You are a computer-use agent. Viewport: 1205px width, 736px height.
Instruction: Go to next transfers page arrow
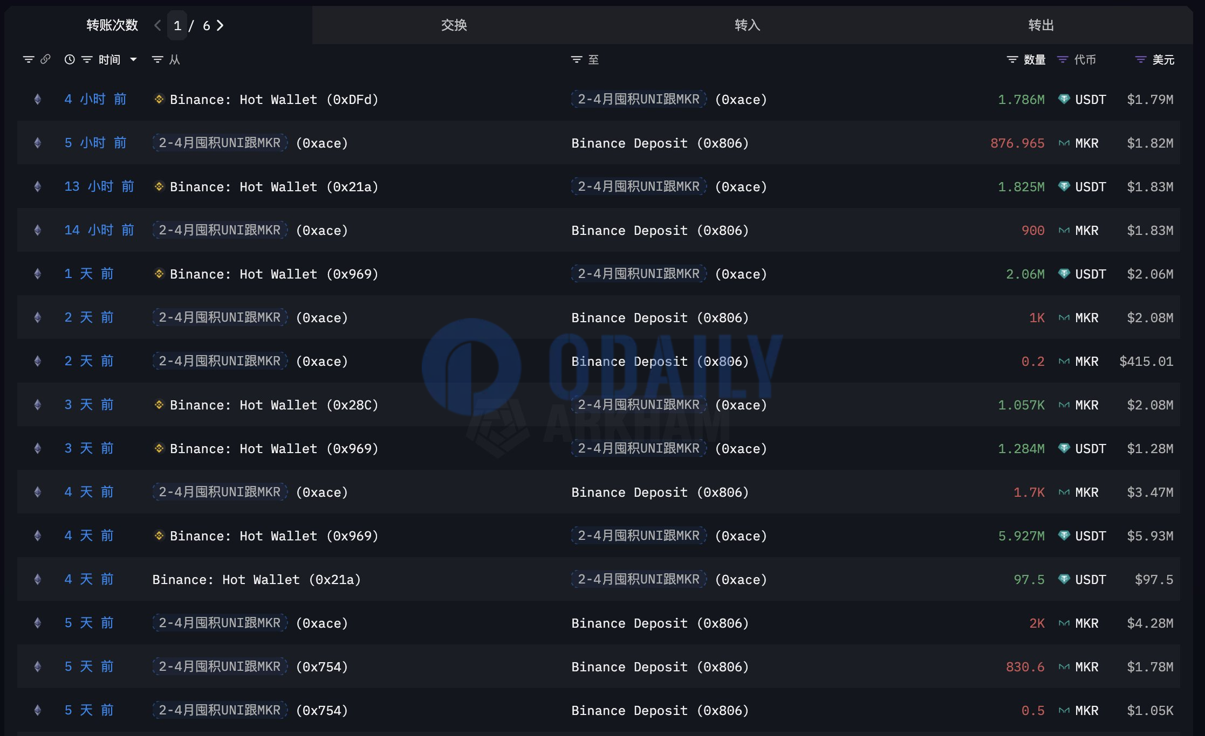[220, 25]
